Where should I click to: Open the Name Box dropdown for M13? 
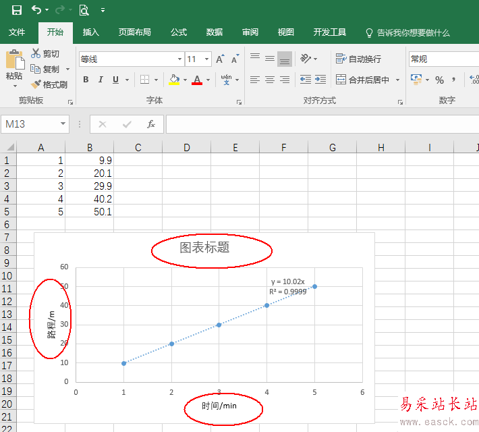point(63,124)
